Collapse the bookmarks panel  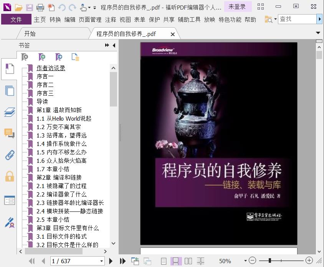coord(114,45)
